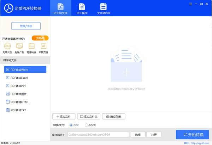
Task: Click the save path input field
Action: (98, 135)
